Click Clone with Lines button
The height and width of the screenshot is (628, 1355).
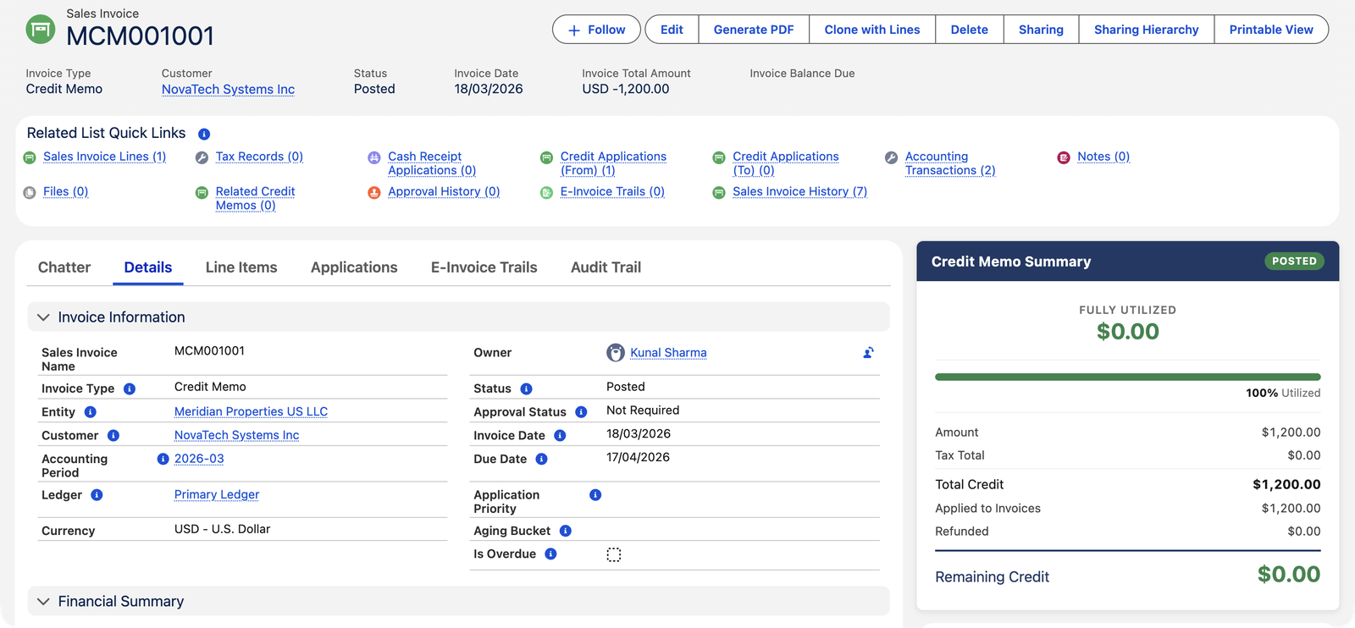872,30
